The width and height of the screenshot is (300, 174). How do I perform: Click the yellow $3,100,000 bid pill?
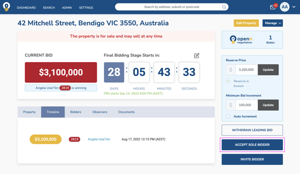coord(45,139)
